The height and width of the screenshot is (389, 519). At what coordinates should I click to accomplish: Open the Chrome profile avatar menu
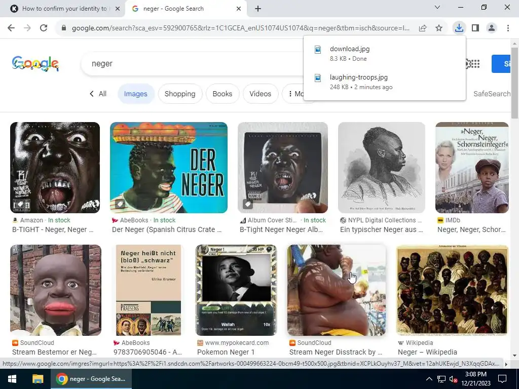pyautogui.click(x=492, y=28)
